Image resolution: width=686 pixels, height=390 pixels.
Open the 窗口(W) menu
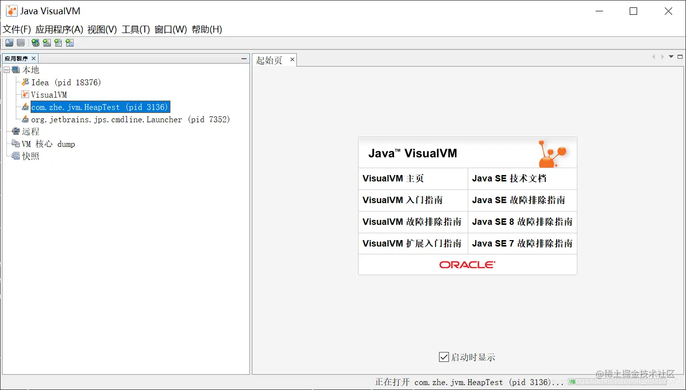coord(171,30)
